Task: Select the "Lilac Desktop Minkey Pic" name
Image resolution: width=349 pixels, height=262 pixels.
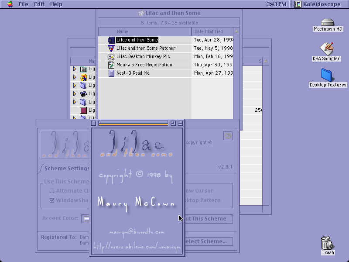Action: [x=143, y=56]
